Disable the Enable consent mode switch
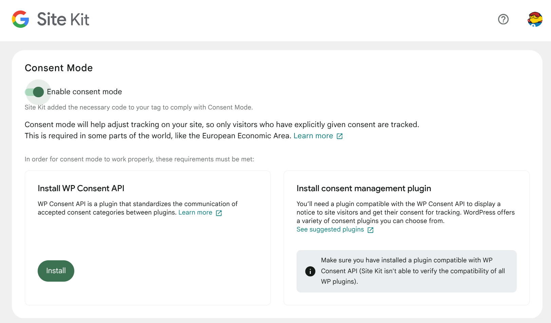The height and width of the screenshot is (323, 551). 34,92
